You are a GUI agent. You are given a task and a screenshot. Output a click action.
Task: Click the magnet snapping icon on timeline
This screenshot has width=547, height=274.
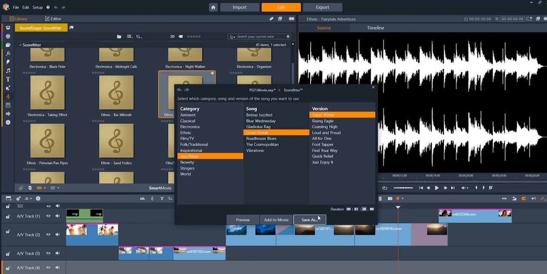pyautogui.click(x=524, y=198)
